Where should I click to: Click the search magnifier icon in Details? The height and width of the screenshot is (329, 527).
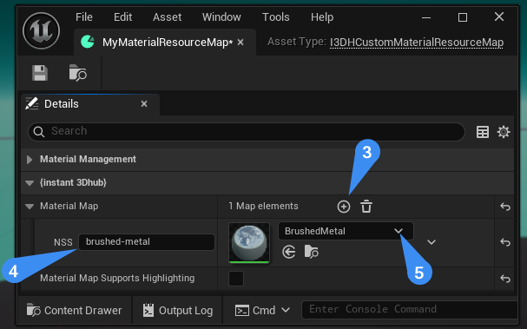(39, 132)
